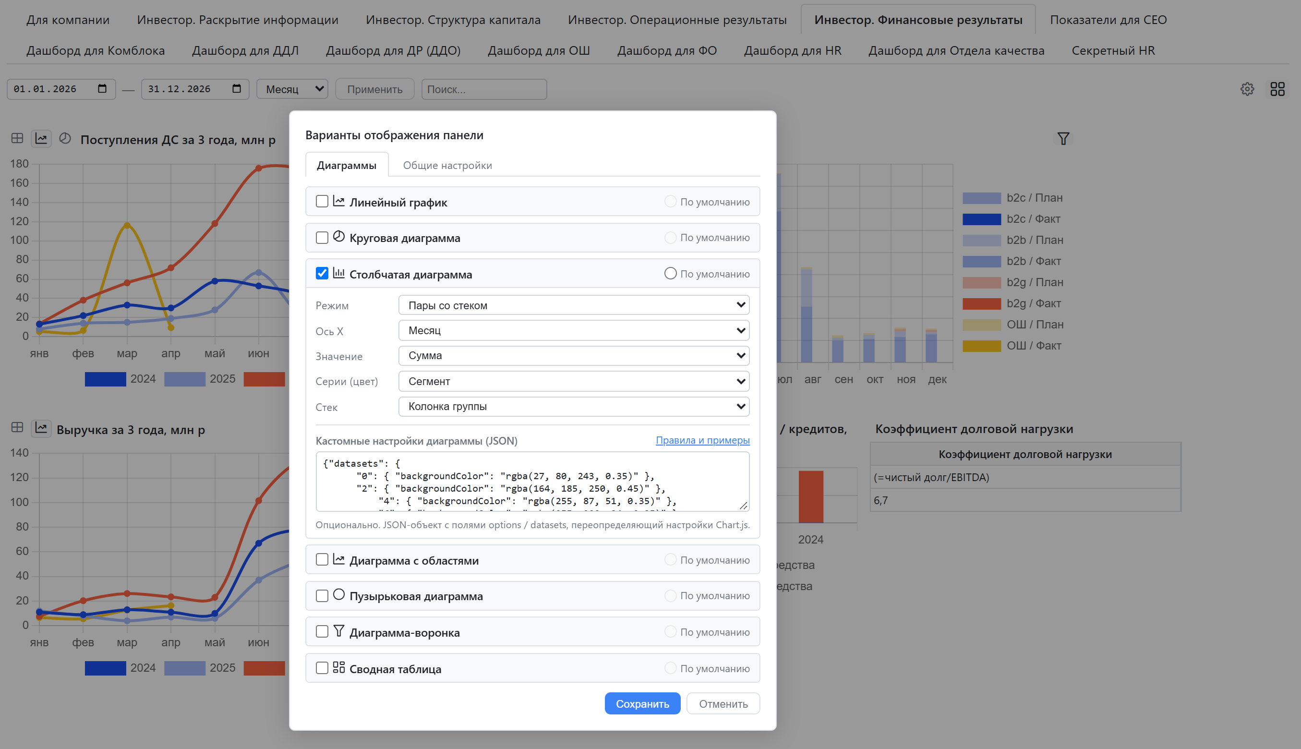Click b2c / Факт legend color swatch
The image size is (1301, 749).
click(981, 219)
